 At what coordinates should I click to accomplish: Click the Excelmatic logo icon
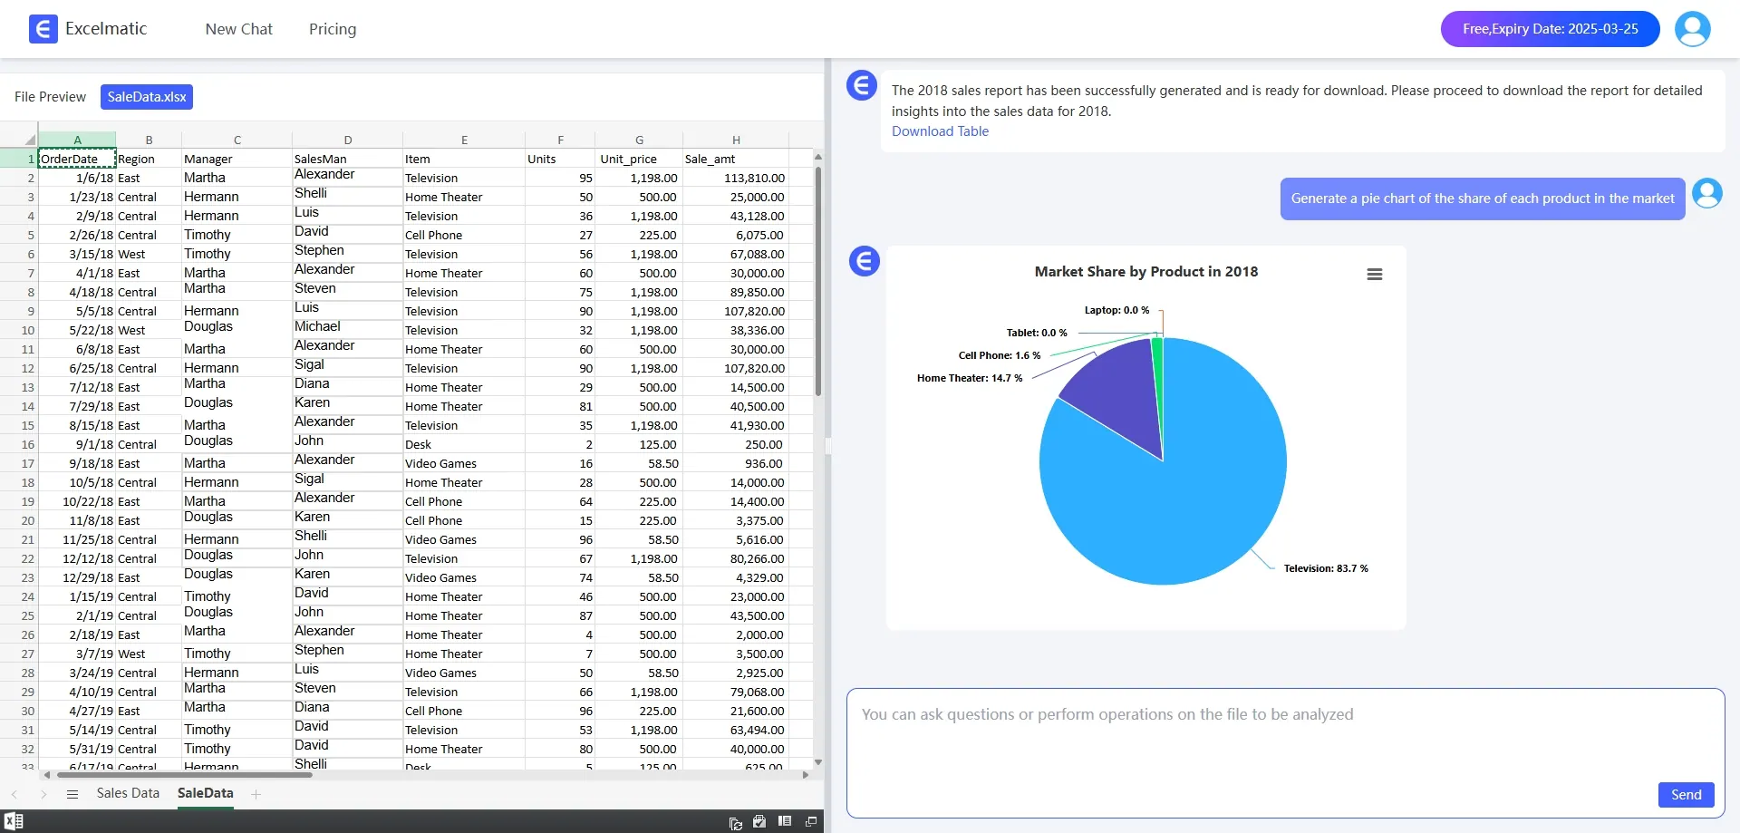[43, 29]
